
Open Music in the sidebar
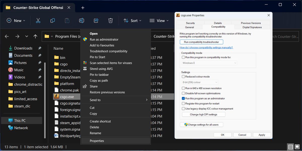point(19,70)
